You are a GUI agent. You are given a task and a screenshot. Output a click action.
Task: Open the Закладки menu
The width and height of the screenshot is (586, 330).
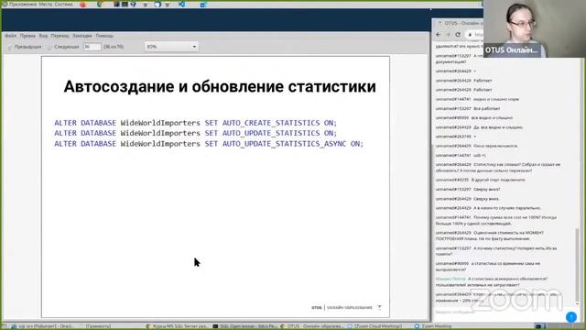82,36
